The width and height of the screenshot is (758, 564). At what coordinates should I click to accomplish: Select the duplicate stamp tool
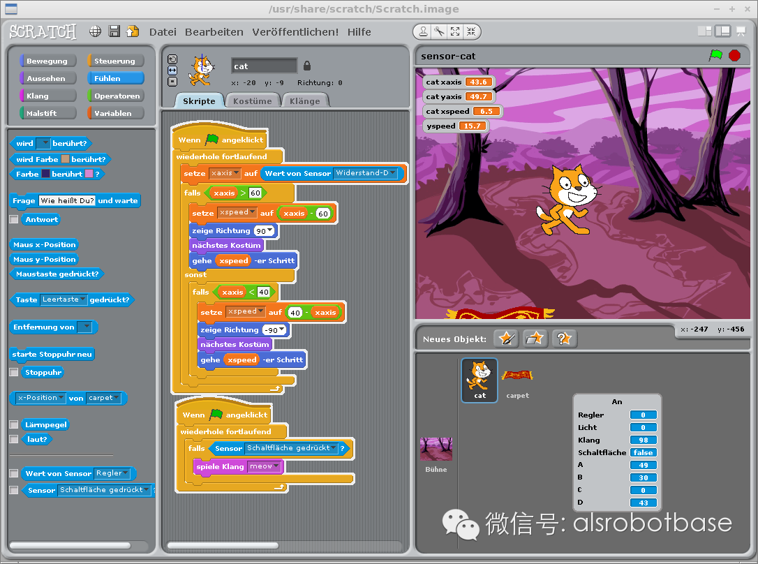(423, 31)
